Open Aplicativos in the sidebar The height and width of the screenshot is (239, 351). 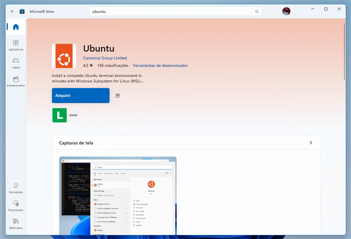tap(16, 45)
